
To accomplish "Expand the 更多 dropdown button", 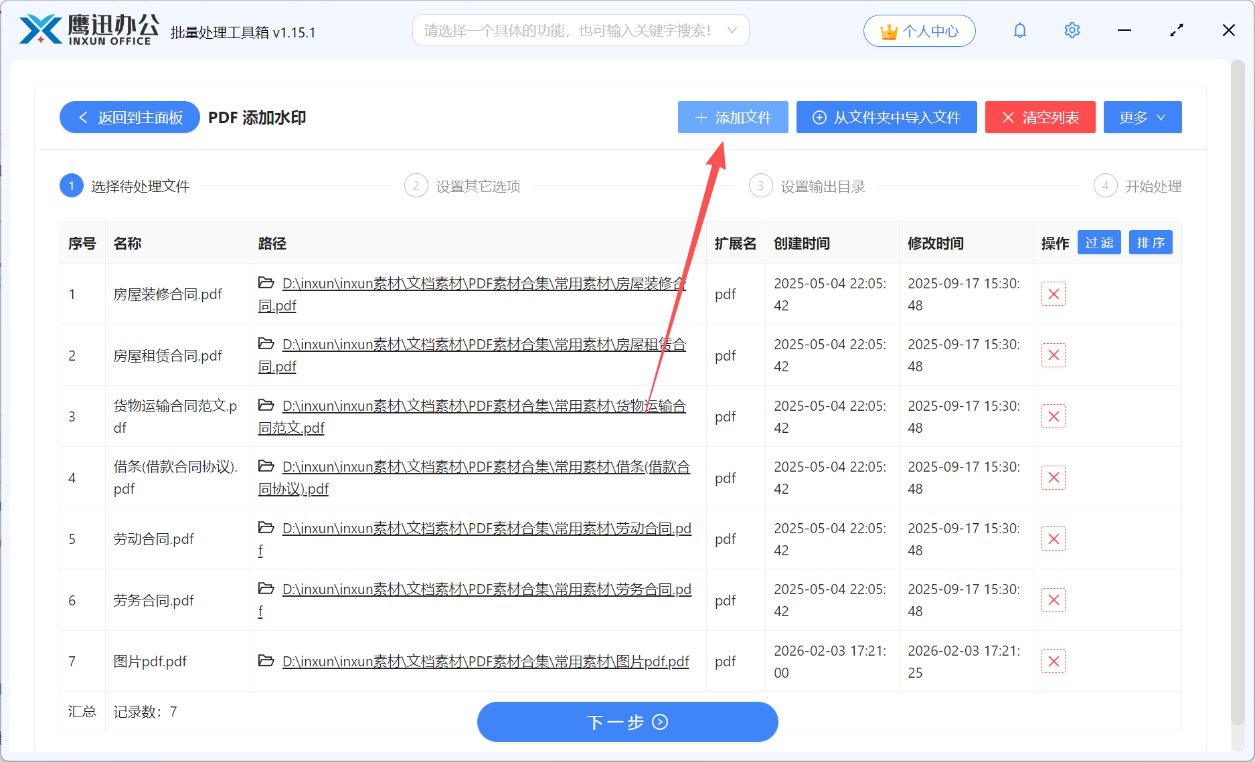I will click(x=1143, y=117).
